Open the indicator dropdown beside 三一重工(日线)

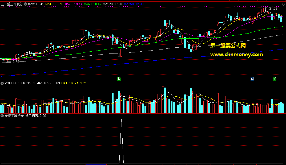(25, 4)
